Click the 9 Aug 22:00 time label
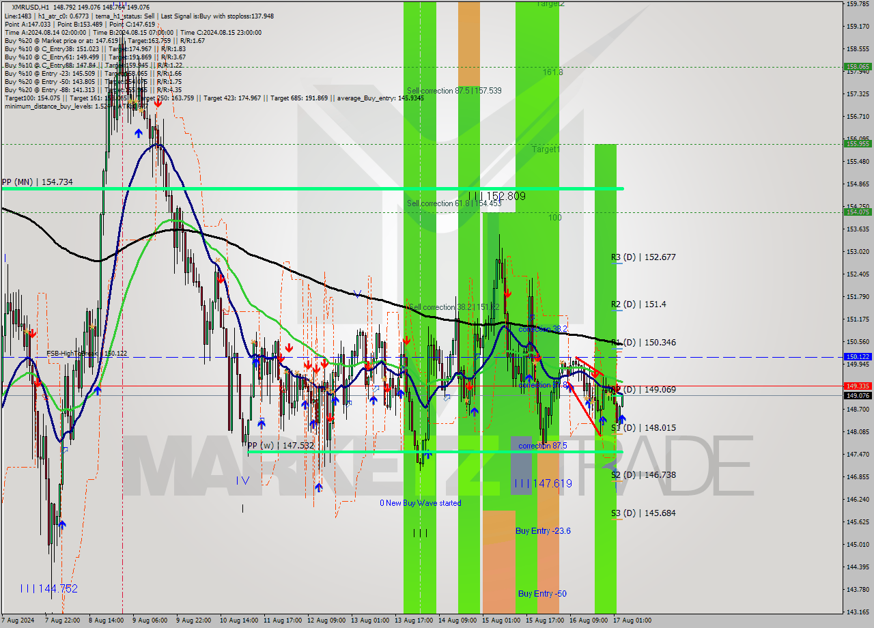Viewport: 874px width, 628px height. 193,620
